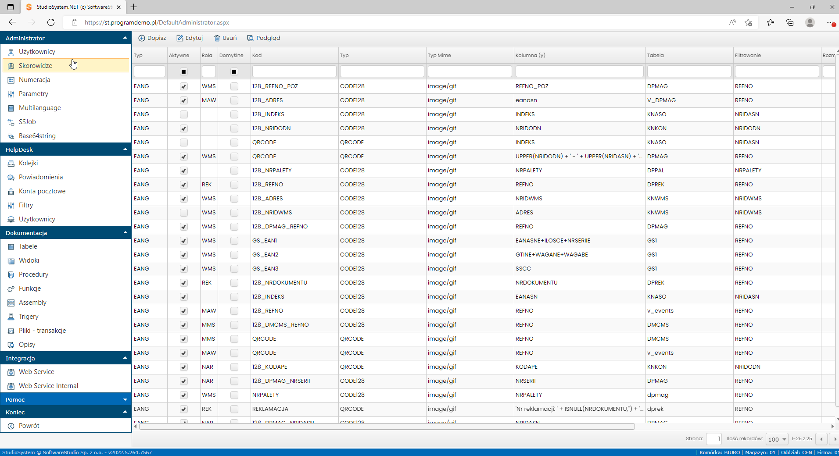Click the Użytkownicy icon under Administrator
Screen dimensions: 839x456
coord(11,52)
